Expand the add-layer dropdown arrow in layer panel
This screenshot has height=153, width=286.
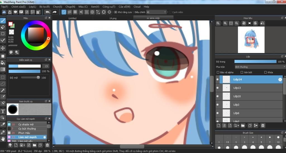pos(238,125)
